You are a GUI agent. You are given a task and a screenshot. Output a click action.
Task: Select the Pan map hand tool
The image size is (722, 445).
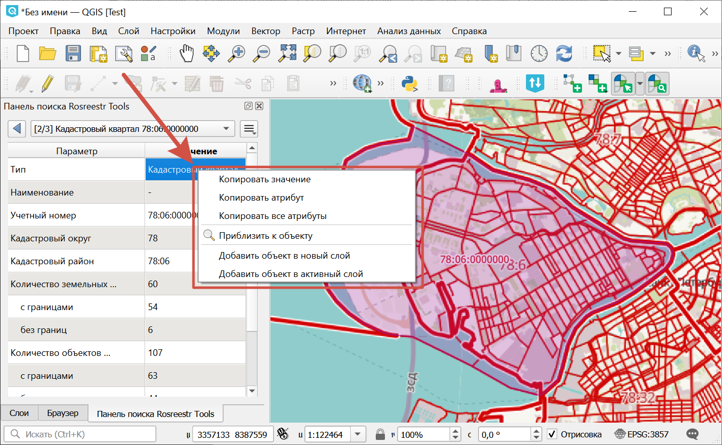tap(186, 53)
